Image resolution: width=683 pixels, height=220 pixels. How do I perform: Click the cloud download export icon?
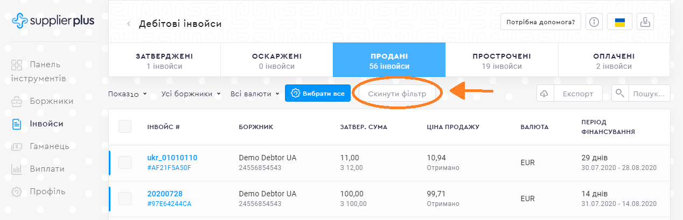coord(545,94)
